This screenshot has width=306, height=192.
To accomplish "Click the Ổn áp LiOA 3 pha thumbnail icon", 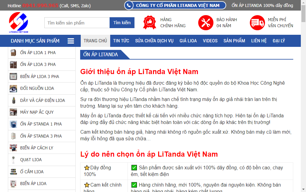I will (x=13, y=64).
